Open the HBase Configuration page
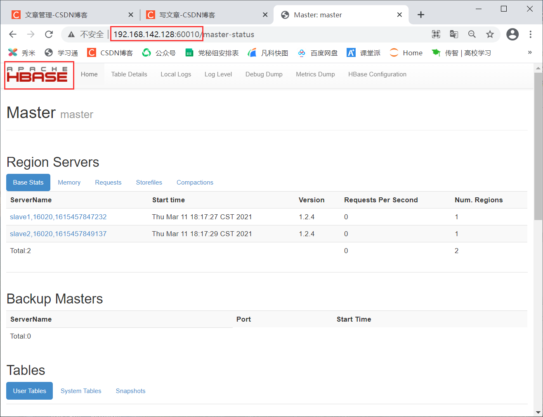Image resolution: width=543 pixels, height=417 pixels. [x=377, y=74]
